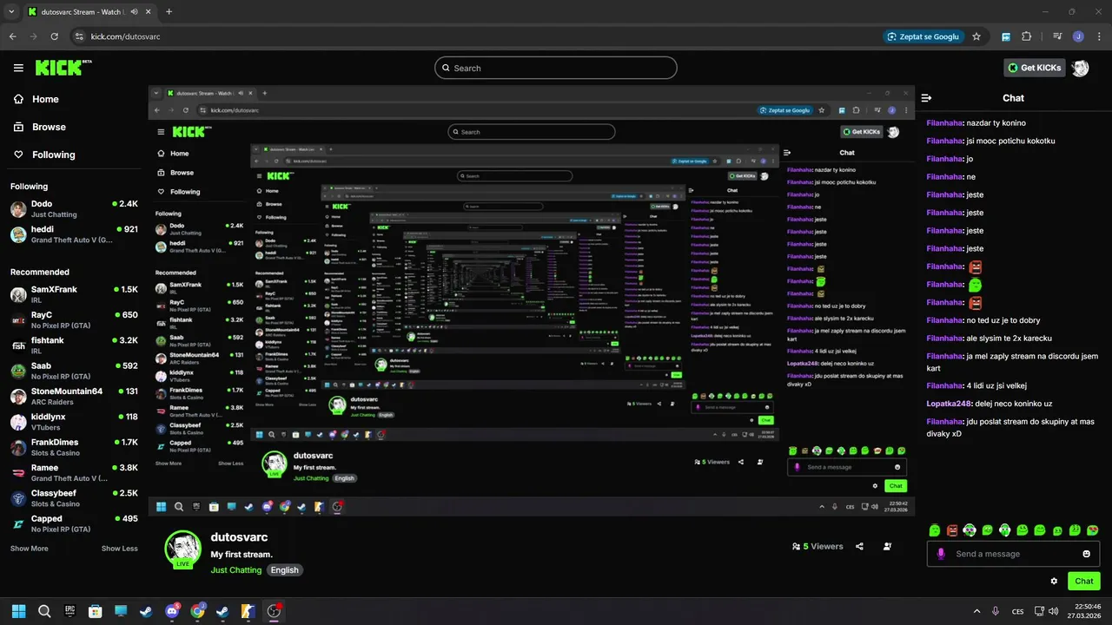The width and height of the screenshot is (1112, 625).
Task: Pick the heart-eyes emote in the quick row
Action: coord(1093,530)
